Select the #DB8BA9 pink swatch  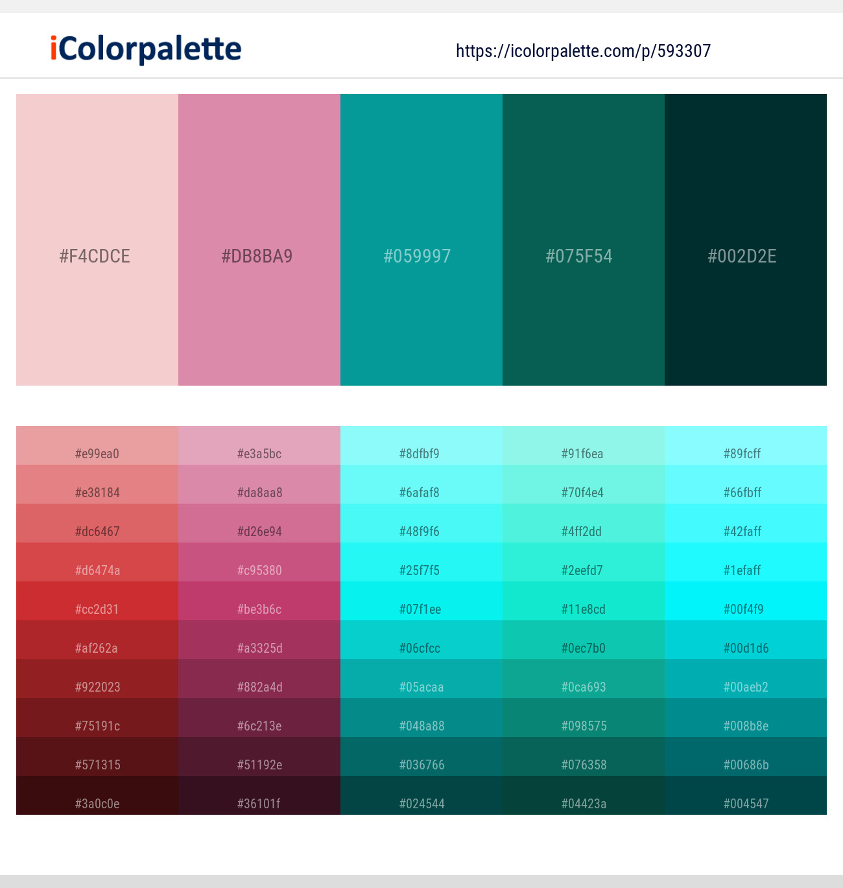click(x=259, y=240)
